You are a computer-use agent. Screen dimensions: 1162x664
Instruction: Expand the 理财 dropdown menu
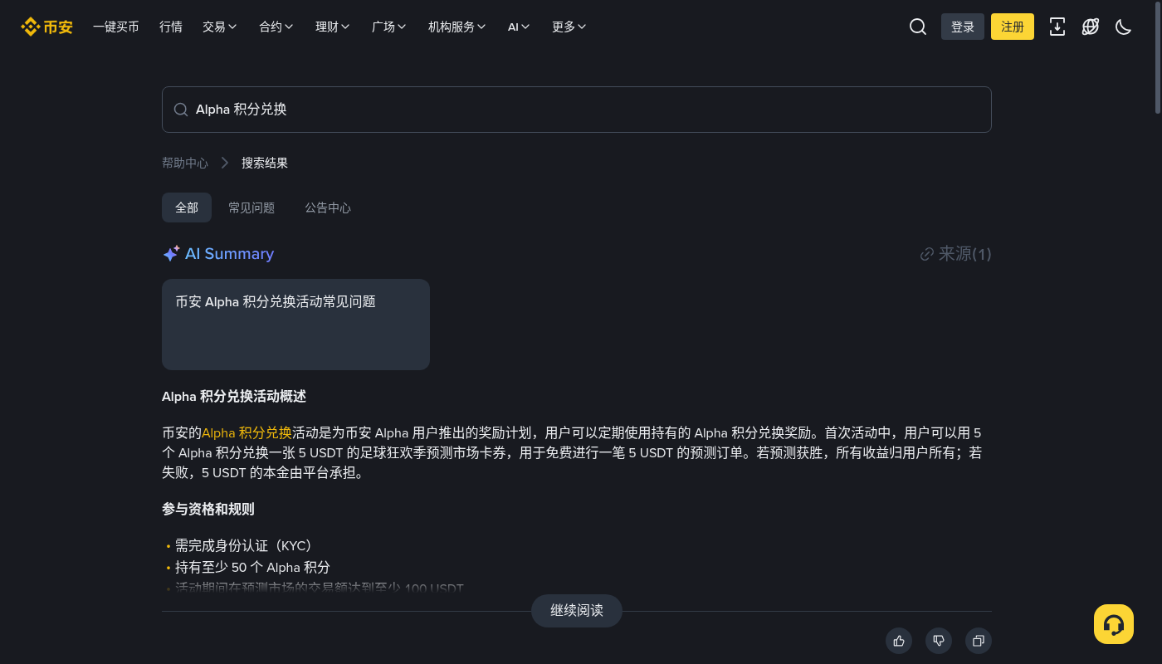coord(333,27)
